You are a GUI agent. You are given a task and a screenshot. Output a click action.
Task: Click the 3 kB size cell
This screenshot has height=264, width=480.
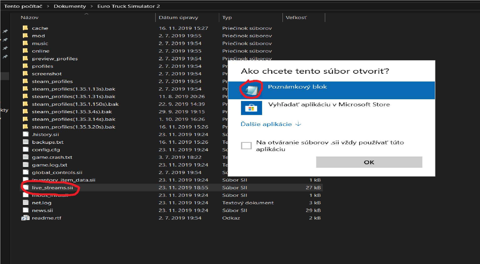pos(315,202)
